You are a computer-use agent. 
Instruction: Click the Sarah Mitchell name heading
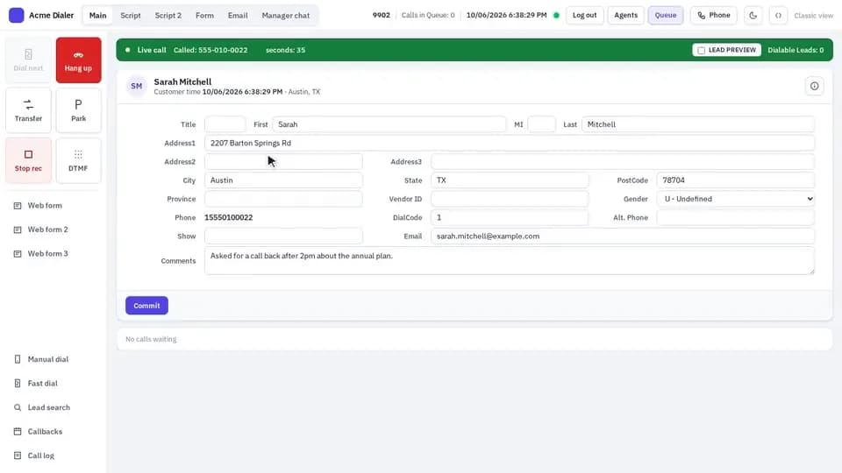182,81
